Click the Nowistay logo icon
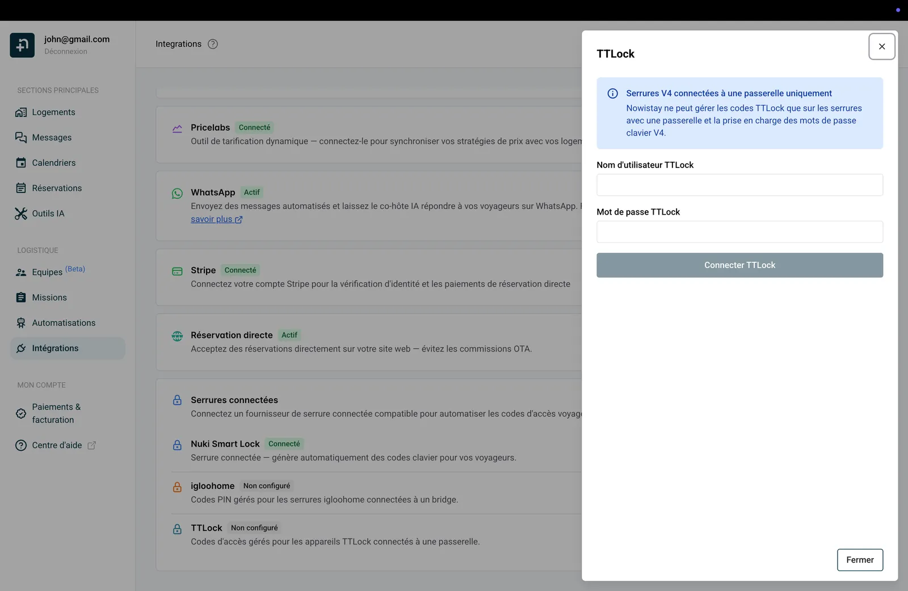 tap(22, 45)
